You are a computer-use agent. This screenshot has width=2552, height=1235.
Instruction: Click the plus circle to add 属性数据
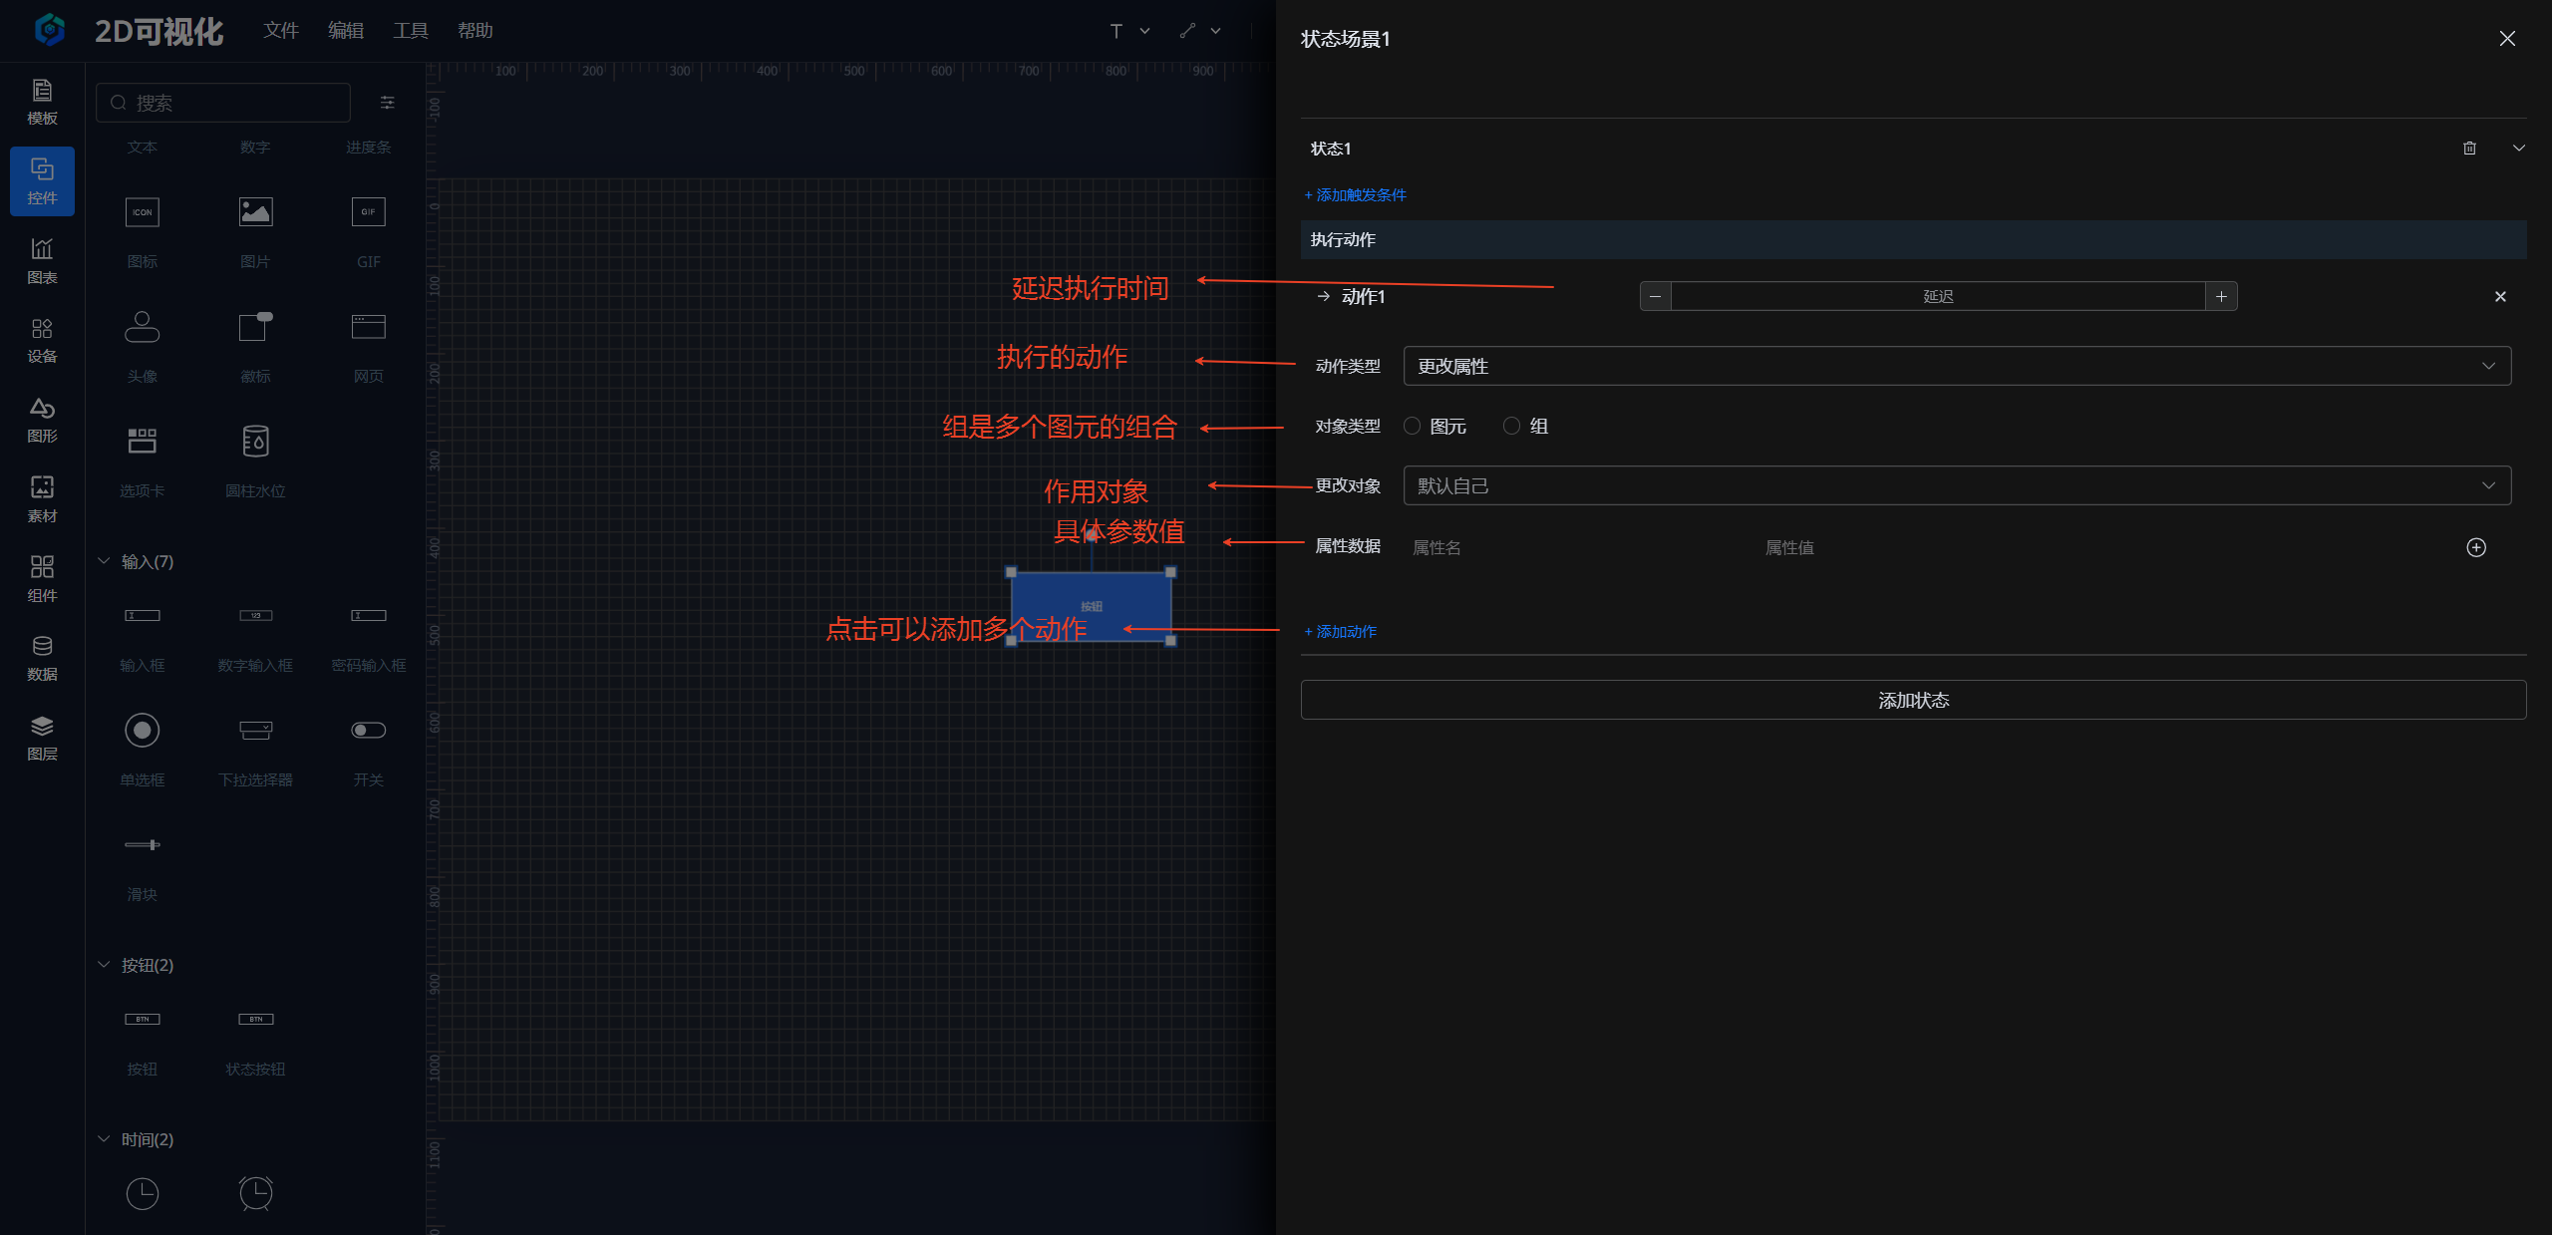coord(2475,547)
